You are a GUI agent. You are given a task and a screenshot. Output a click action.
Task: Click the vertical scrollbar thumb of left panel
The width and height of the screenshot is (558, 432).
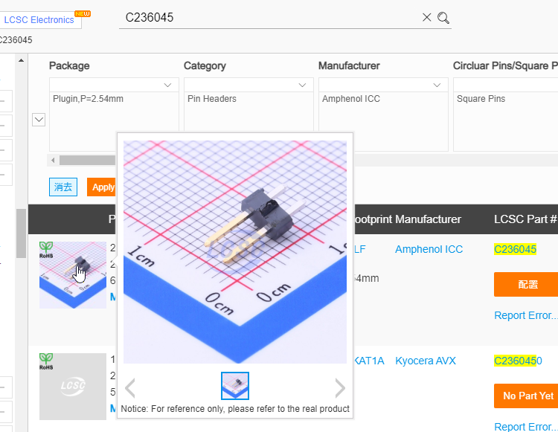21,233
